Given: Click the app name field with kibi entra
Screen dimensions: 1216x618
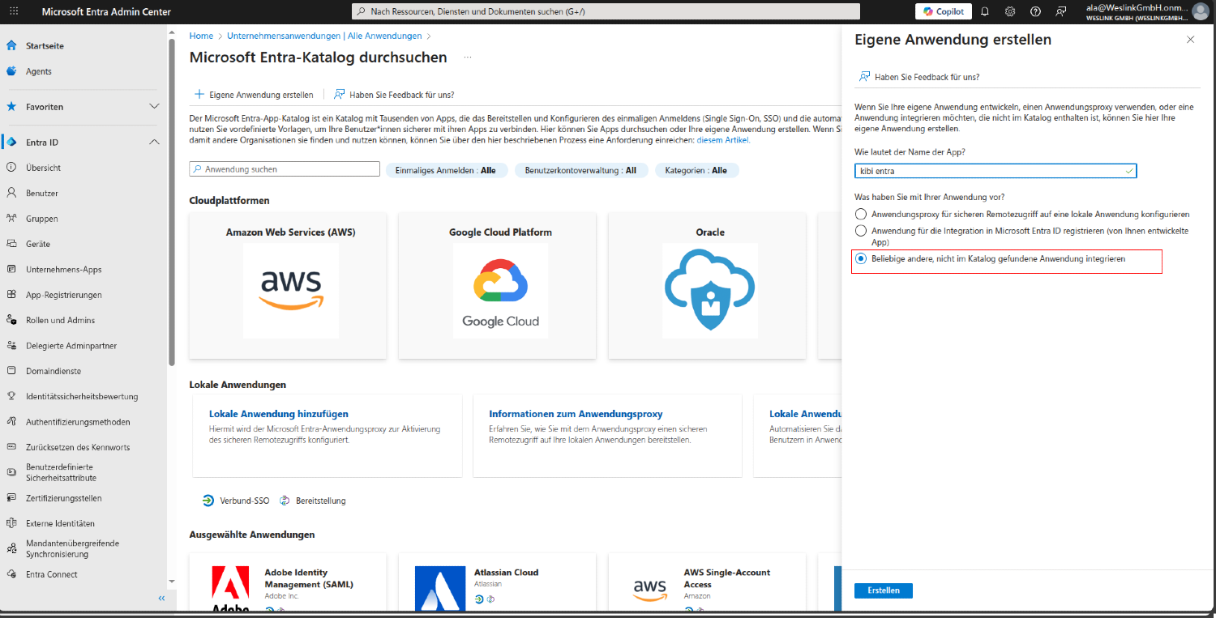Looking at the screenshot, I should pos(995,171).
